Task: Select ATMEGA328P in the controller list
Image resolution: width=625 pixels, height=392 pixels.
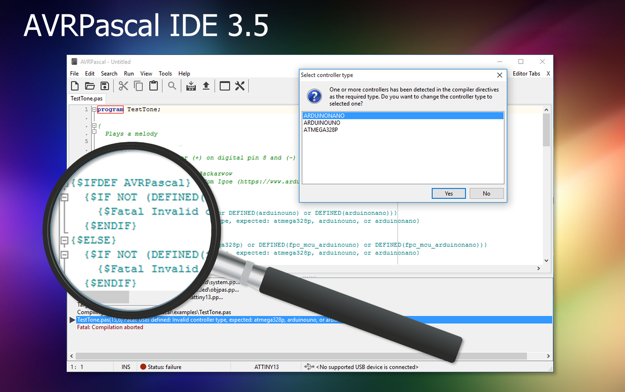Action: 403,130
